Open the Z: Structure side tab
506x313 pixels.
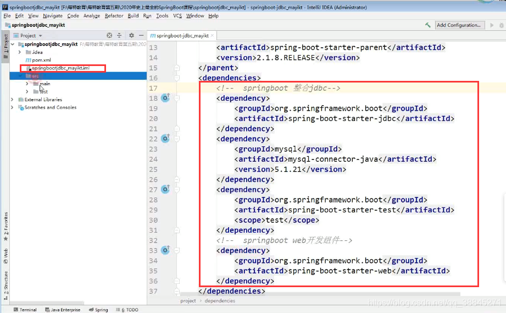click(x=5, y=285)
